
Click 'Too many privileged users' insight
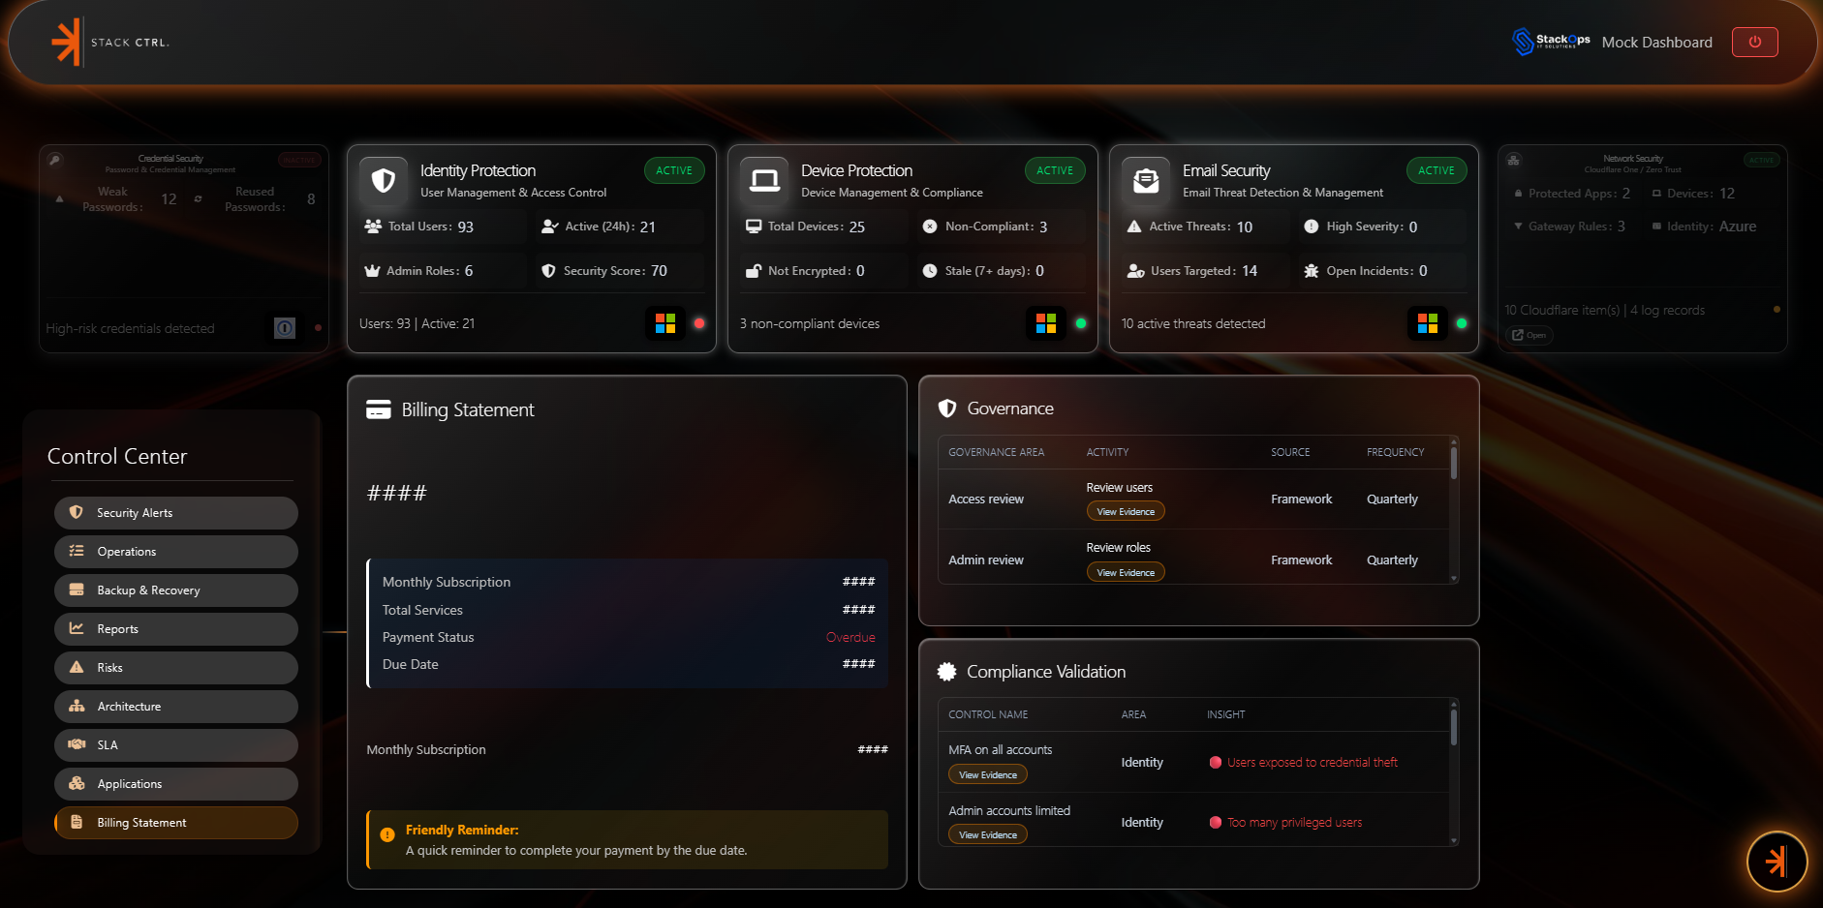coord(1295,822)
